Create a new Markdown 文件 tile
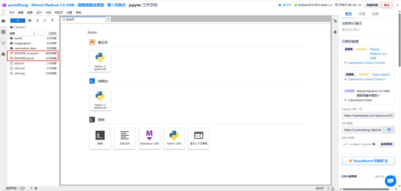This screenshot has height=191, width=401. coord(149,138)
